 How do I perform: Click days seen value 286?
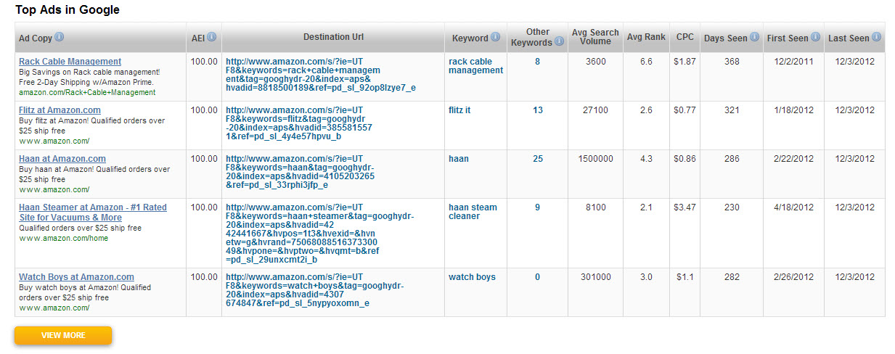click(x=732, y=159)
